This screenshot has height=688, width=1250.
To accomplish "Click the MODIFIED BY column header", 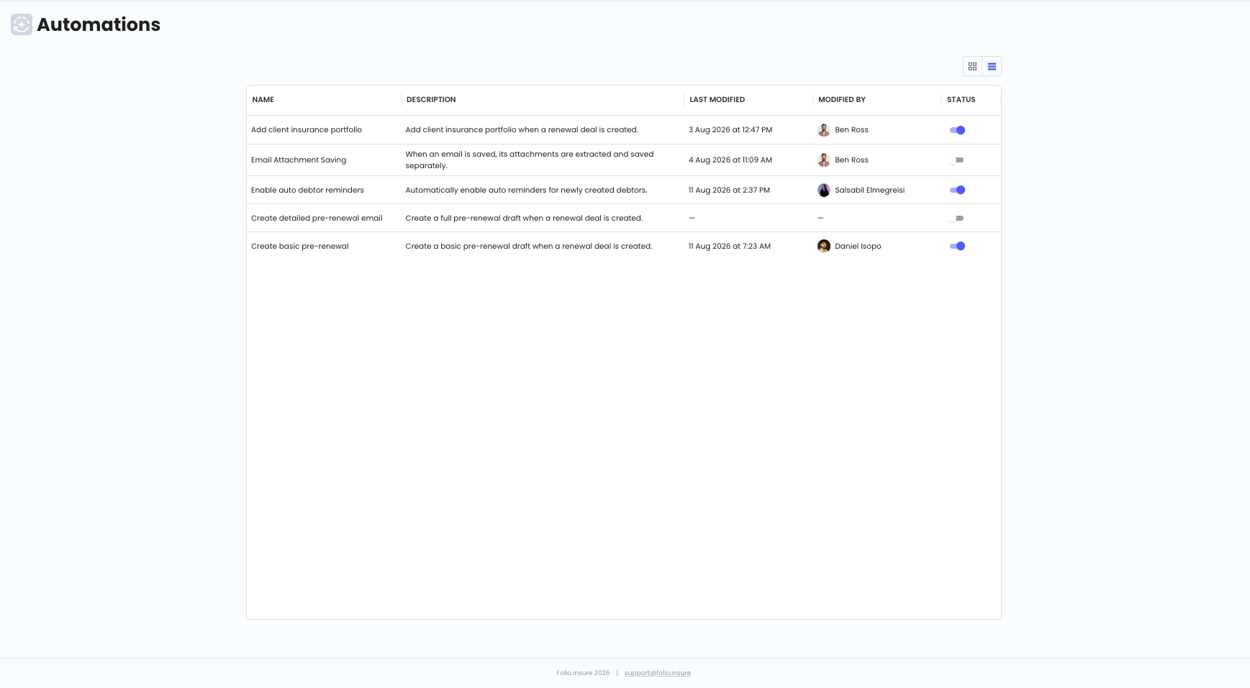I will [x=842, y=100].
